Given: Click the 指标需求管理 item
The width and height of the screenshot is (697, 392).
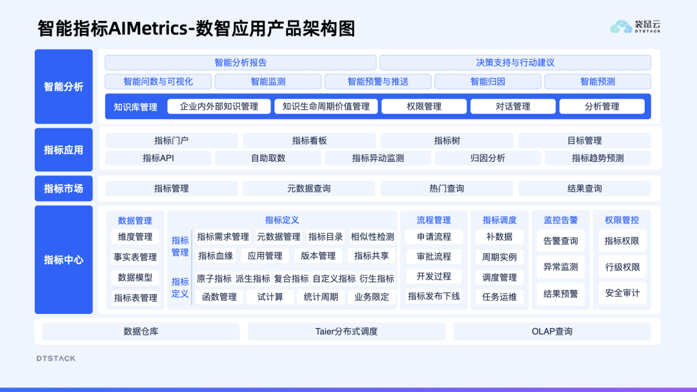Looking at the screenshot, I should tap(223, 237).
